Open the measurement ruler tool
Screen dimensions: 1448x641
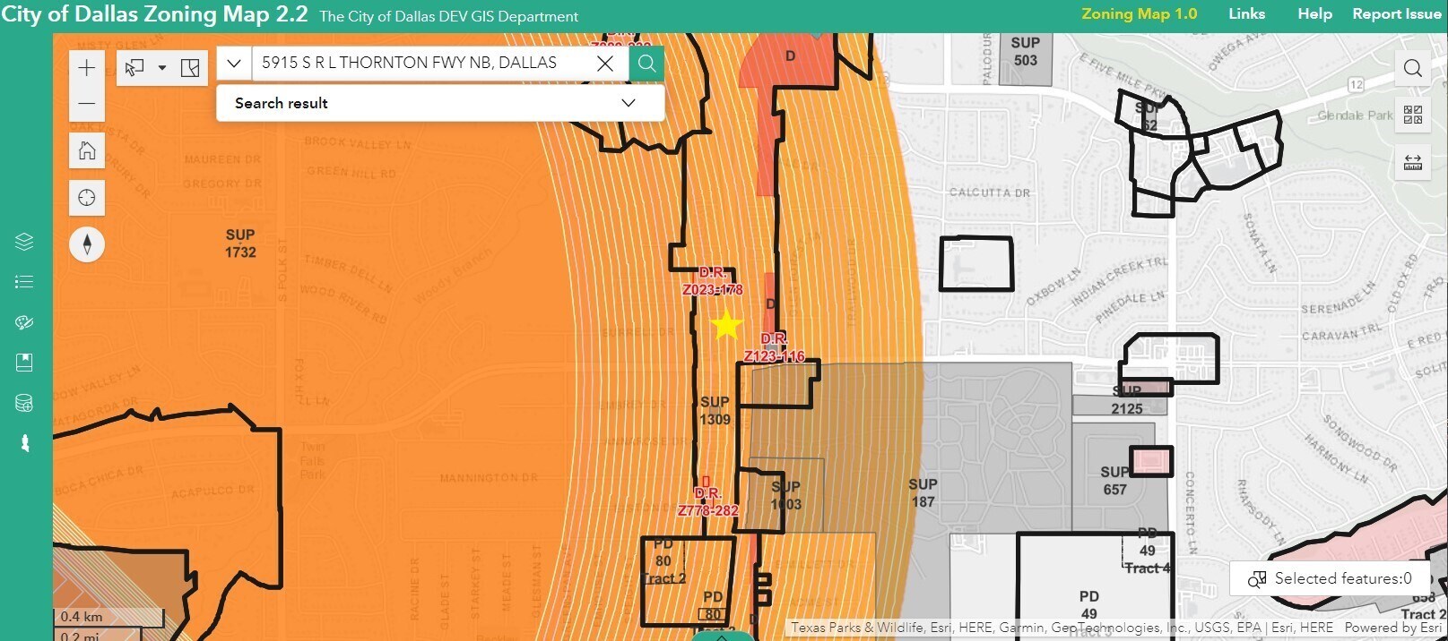tap(1413, 162)
